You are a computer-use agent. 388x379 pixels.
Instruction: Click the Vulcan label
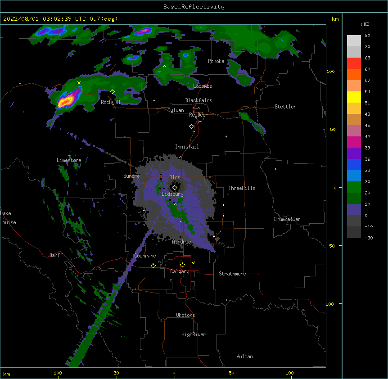244,356
